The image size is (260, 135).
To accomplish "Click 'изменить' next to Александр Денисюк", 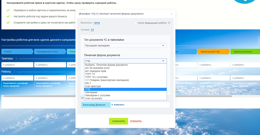I will [119, 105].
